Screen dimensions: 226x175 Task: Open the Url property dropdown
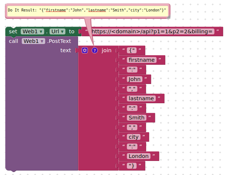point(57,31)
